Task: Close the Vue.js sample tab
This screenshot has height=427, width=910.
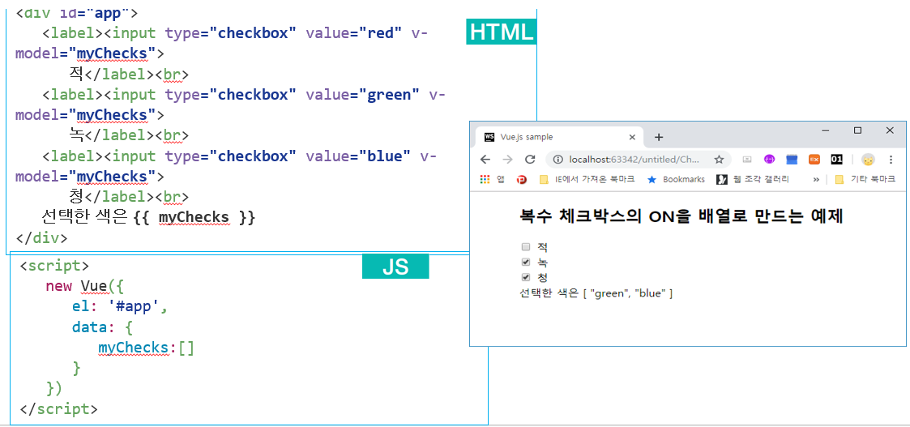Action: pos(632,138)
